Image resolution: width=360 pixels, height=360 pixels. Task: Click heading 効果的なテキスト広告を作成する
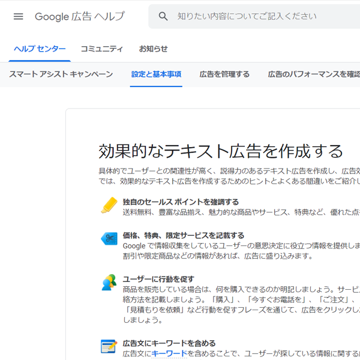[x=221, y=151]
